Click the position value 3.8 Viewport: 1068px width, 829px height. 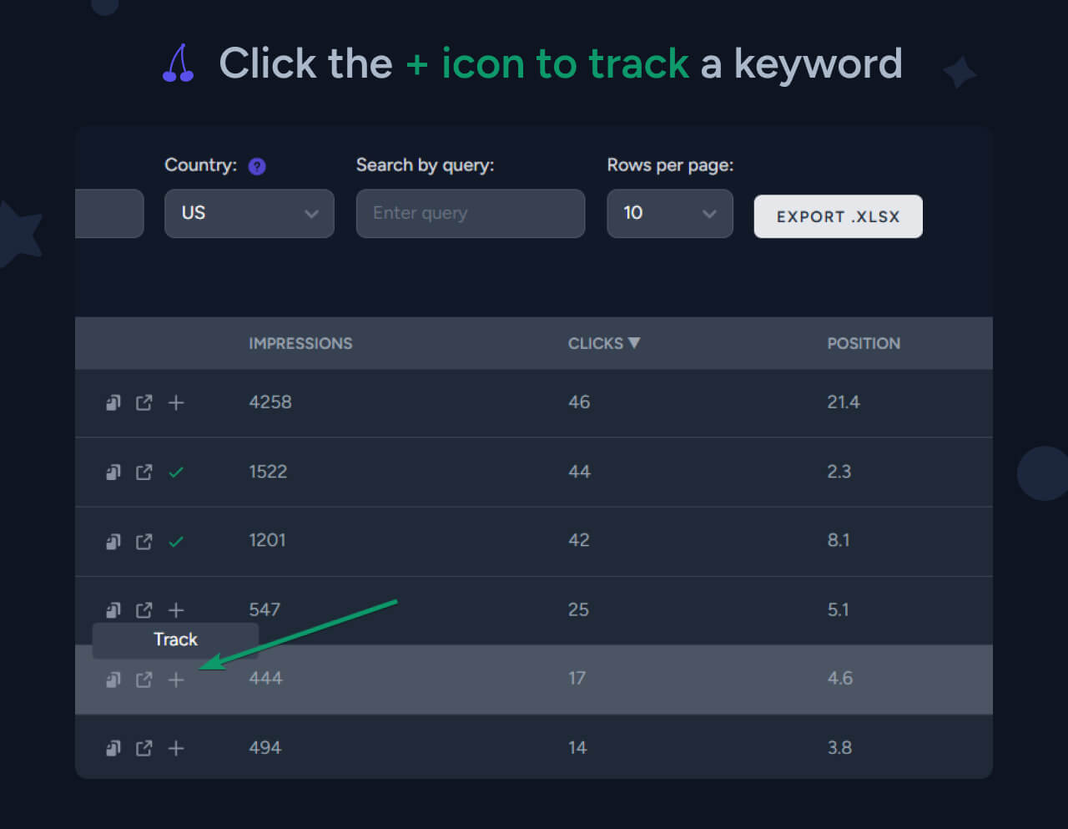tap(839, 747)
